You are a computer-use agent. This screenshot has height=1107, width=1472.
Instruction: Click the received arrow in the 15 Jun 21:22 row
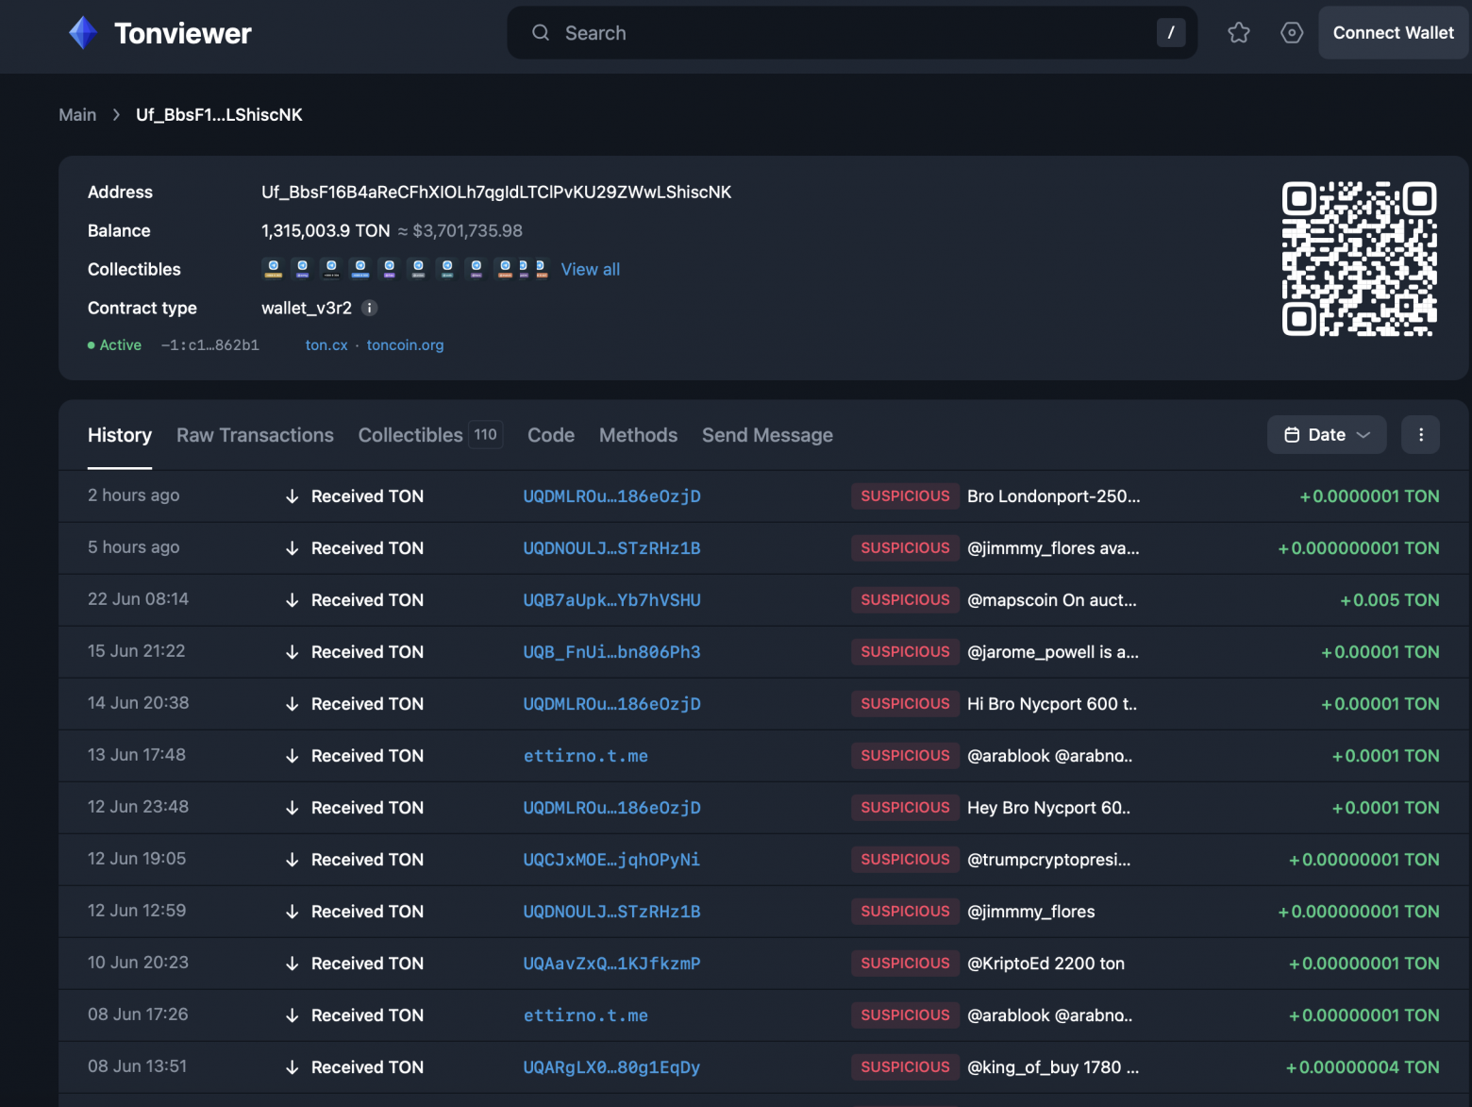(x=293, y=652)
